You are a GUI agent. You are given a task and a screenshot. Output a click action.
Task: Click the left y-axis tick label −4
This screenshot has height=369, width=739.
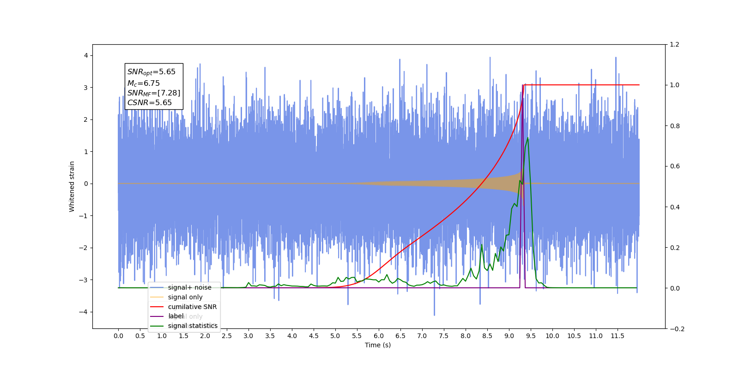(84, 312)
